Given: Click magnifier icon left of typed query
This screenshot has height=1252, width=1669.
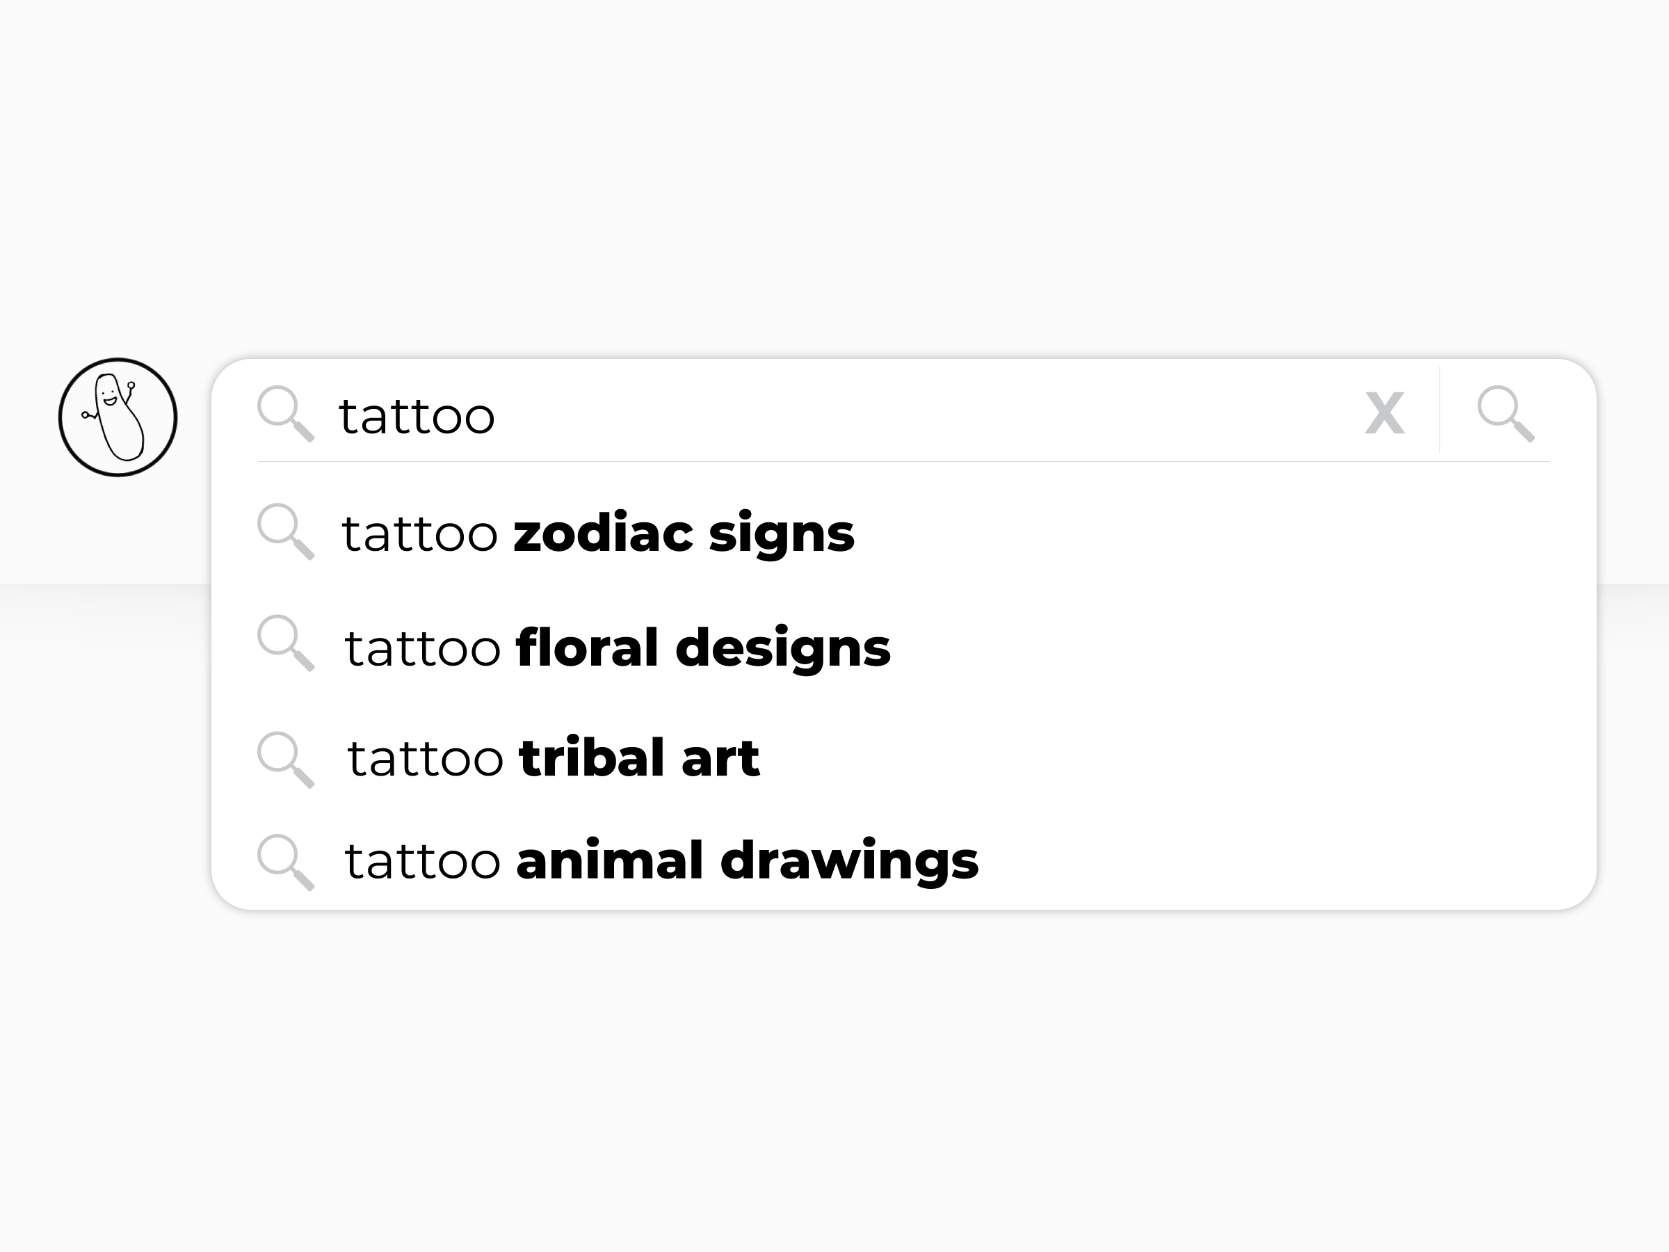Looking at the screenshot, I should tap(285, 414).
